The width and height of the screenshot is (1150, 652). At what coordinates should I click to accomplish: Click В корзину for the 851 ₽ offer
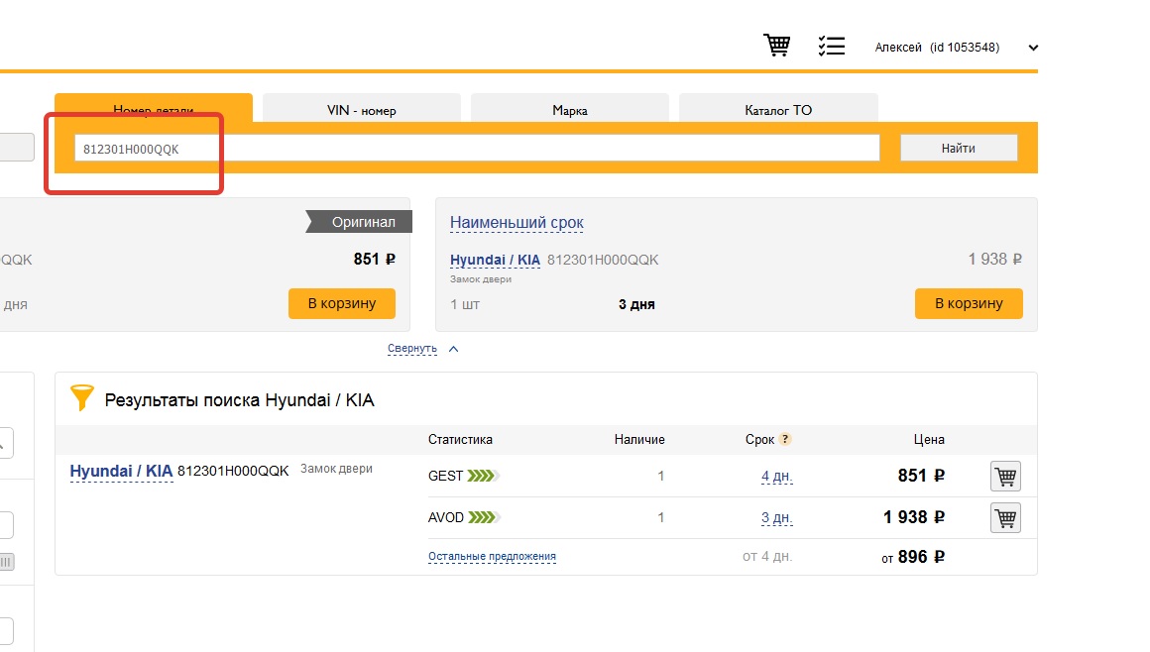pyautogui.click(x=341, y=303)
